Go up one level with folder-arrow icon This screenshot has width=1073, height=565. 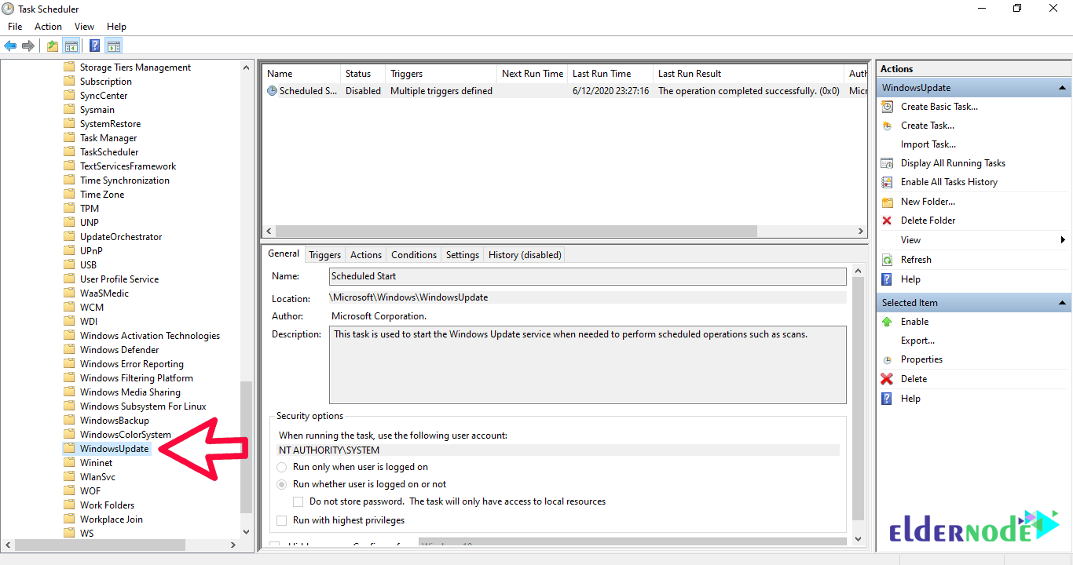53,46
